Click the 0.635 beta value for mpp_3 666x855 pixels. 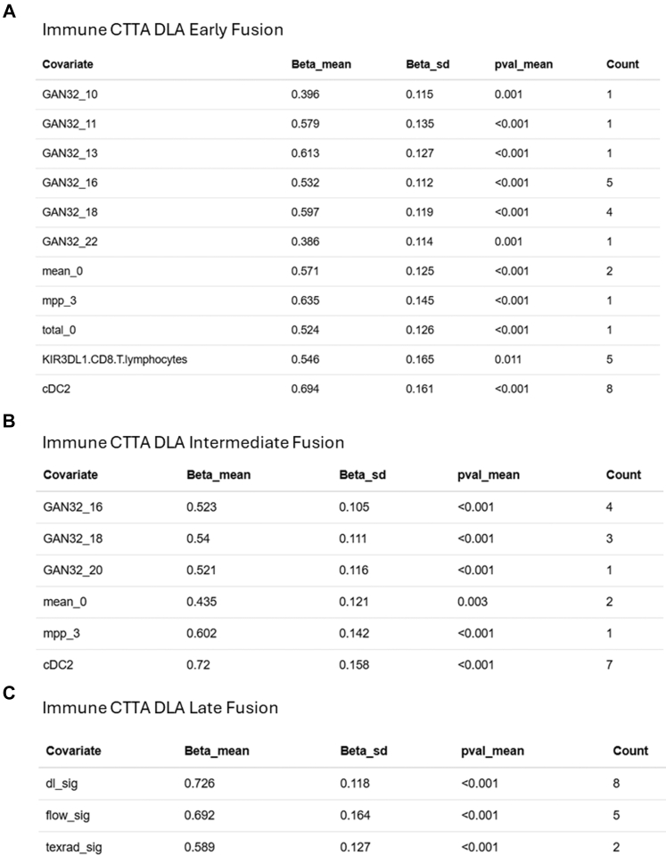306,300
